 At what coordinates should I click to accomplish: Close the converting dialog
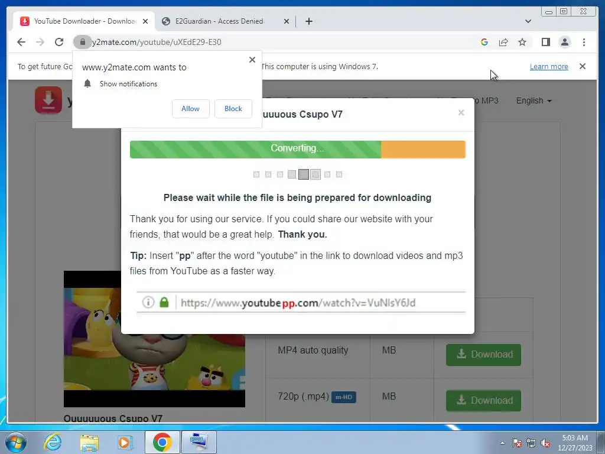pyautogui.click(x=461, y=112)
